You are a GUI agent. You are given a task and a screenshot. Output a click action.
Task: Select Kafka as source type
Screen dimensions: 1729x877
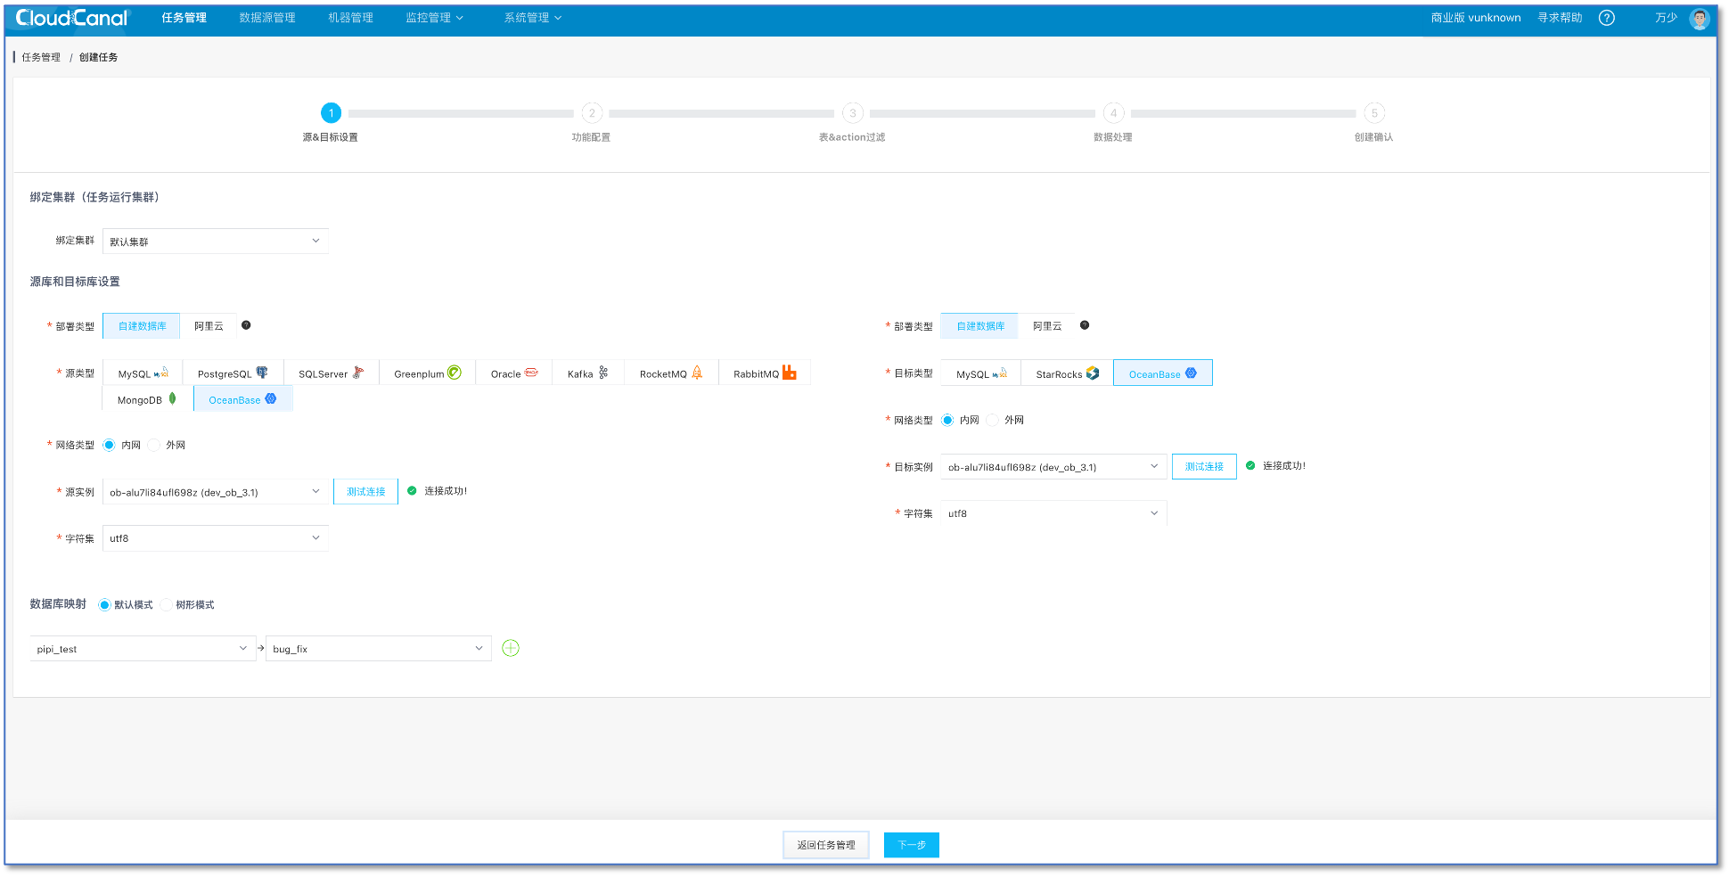tap(586, 373)
